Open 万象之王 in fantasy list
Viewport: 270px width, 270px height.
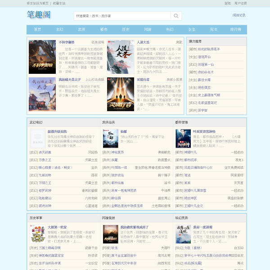45,160
